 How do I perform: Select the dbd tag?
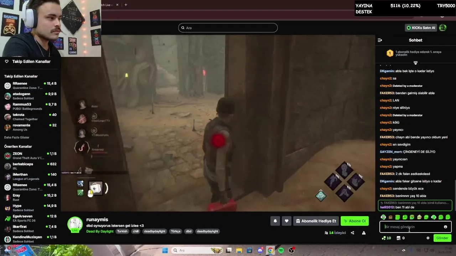pos(189,231)
